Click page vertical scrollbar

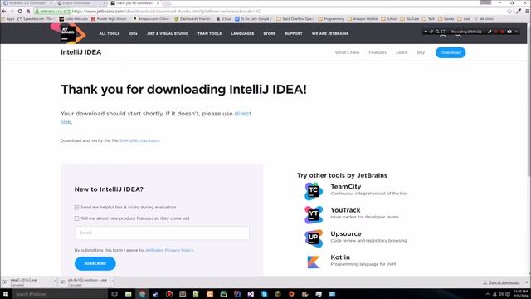pos(529,101)
